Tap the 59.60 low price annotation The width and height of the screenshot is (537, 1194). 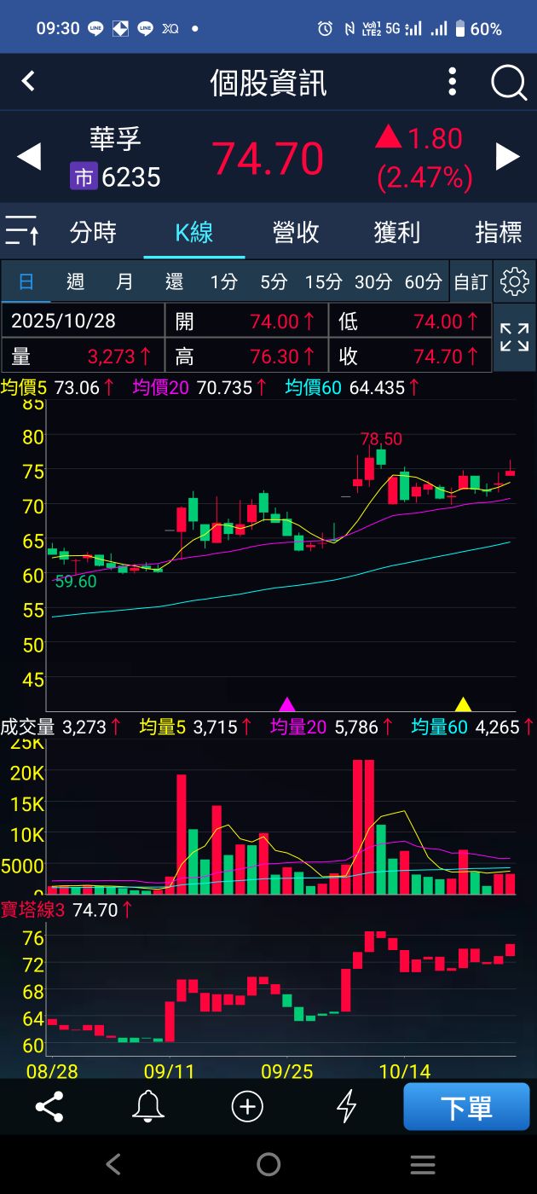(76, 582)
